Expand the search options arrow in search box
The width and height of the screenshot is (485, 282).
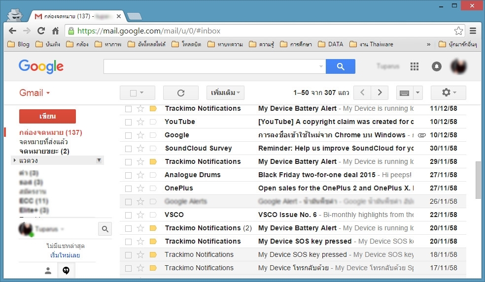(x=321, y=66)
